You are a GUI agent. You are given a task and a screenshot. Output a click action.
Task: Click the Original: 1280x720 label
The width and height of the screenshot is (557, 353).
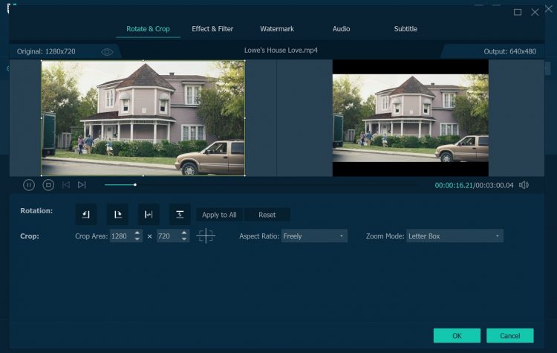[x=46, y=51]
